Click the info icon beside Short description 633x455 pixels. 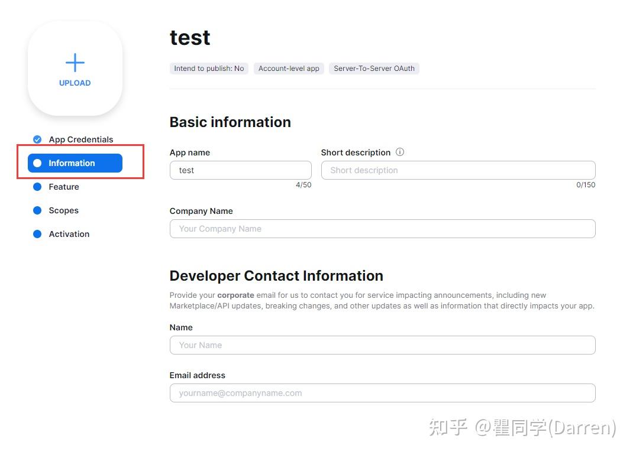click(400, 152)
